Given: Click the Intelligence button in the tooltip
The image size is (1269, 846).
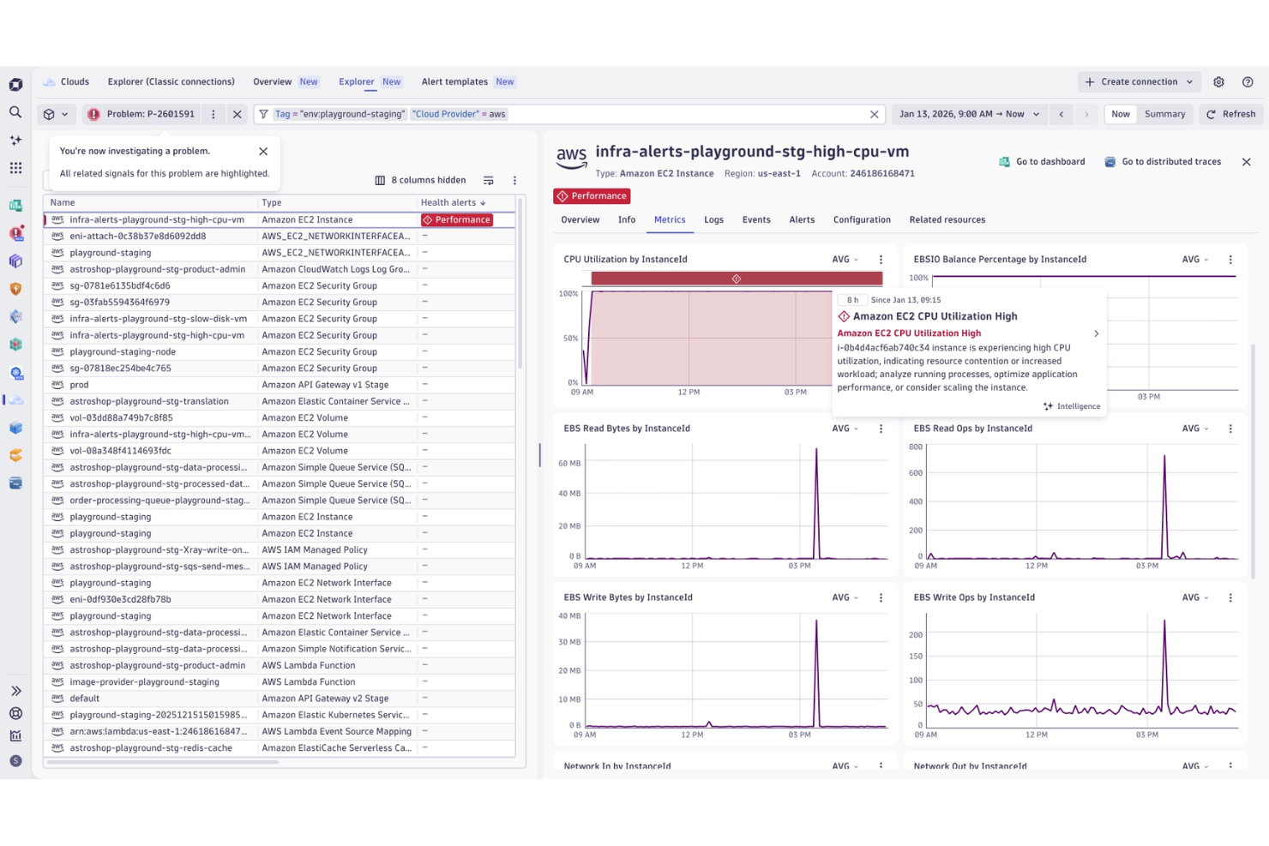Looking at the screenshot, I should pyautogui.click(x=1072, y=406).
